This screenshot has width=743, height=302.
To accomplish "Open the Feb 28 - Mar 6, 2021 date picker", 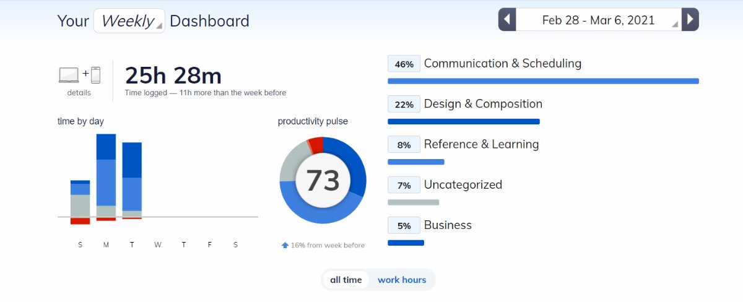I will (x=598, y=20).
